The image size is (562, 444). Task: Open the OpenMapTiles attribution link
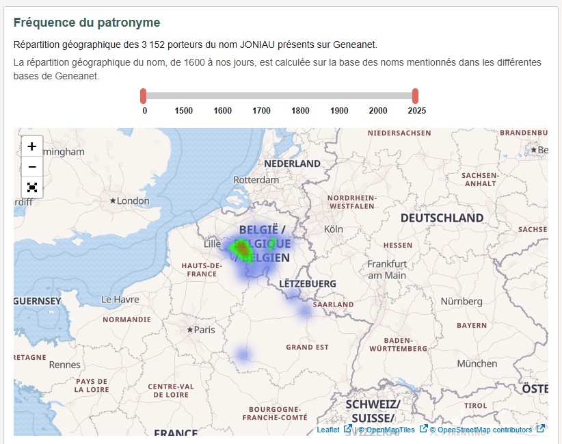point(390,430)
